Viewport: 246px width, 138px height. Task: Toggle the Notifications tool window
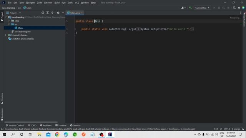point(244,20)
